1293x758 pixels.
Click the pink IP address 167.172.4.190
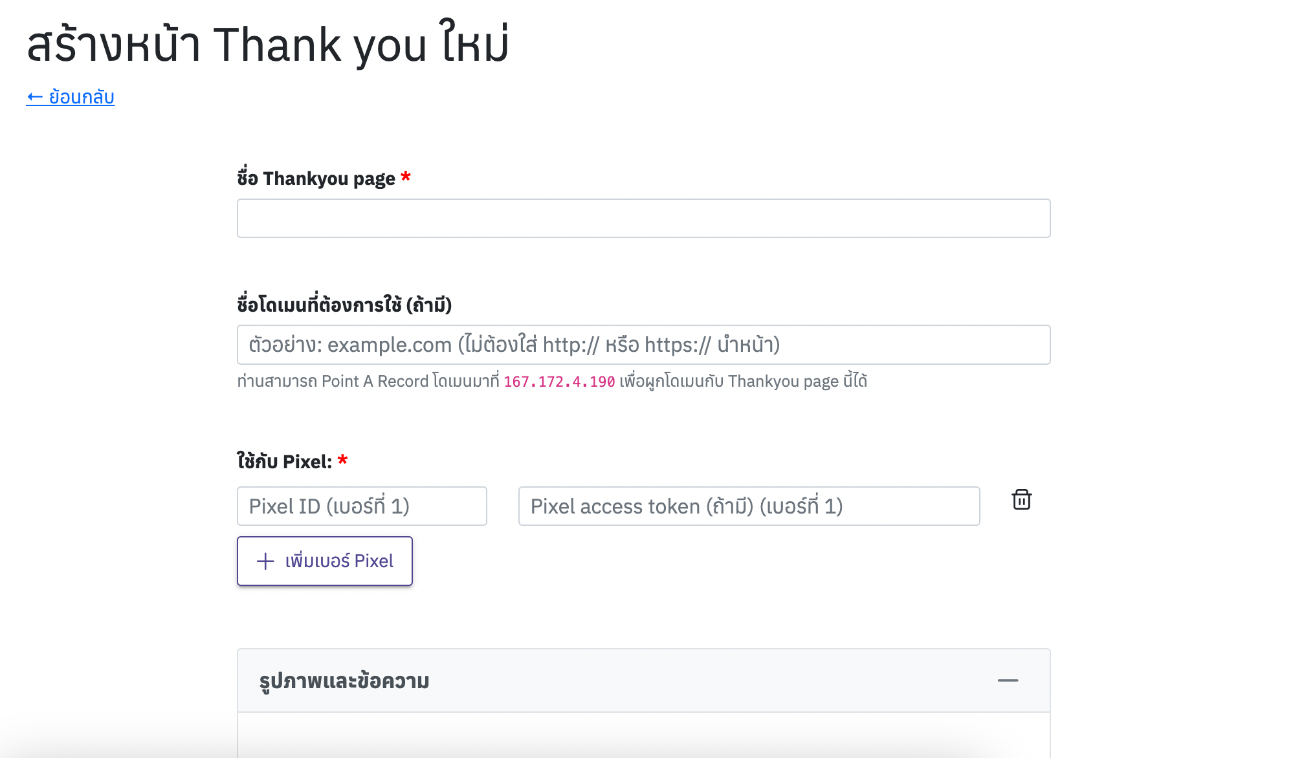(558, 382)
